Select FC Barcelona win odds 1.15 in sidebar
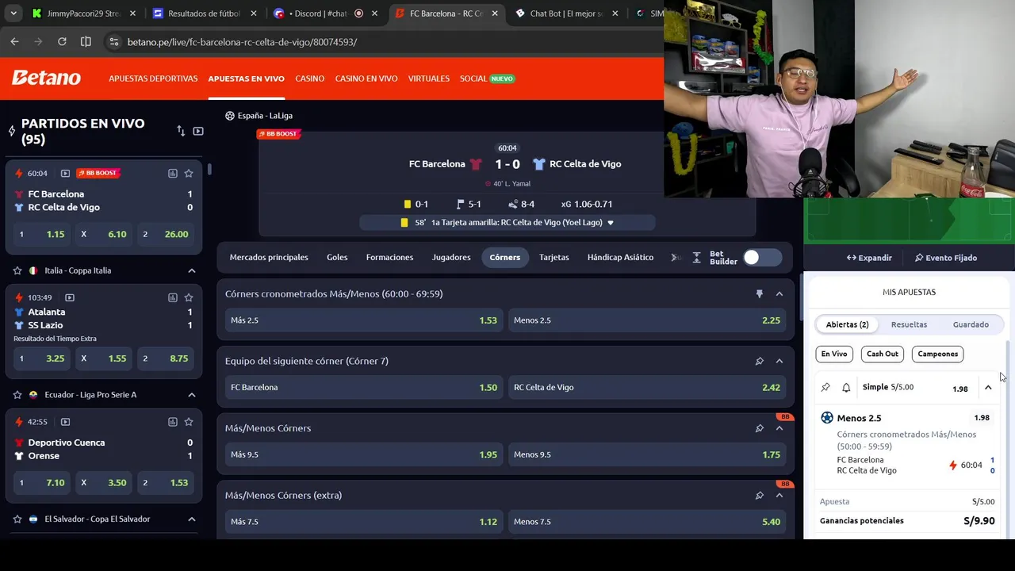 (42, 234)
